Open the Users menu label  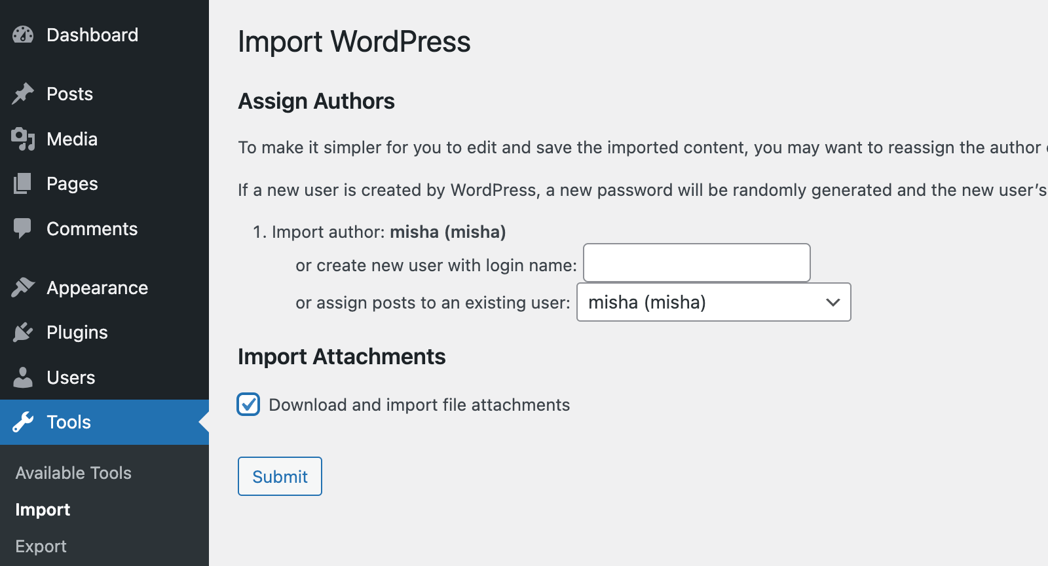tap(71, 377)
